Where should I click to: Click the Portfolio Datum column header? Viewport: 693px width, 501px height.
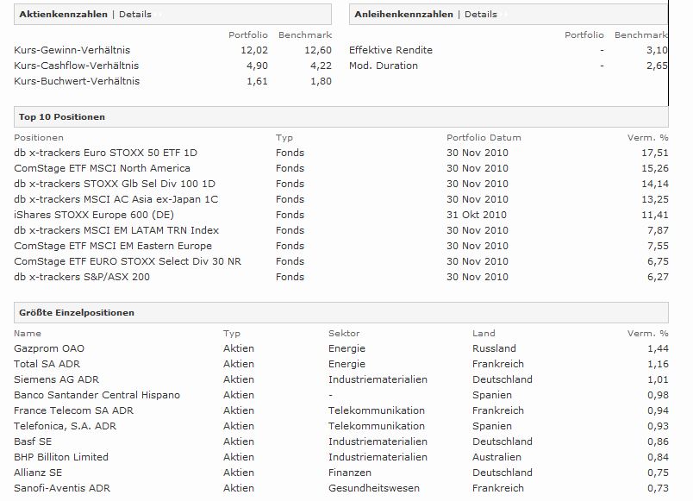click(x=484, y=137)
